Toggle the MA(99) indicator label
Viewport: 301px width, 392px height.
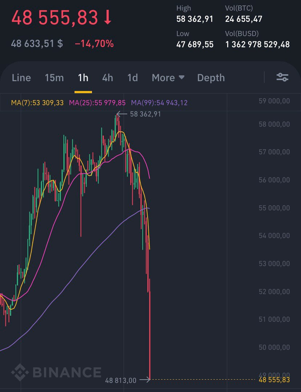pyautogui.click(x=159, y=103)
